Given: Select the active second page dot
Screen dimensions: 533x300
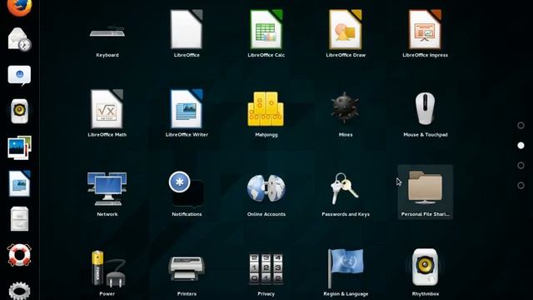Looking at the screenshot, I should (x=521, y=146).
